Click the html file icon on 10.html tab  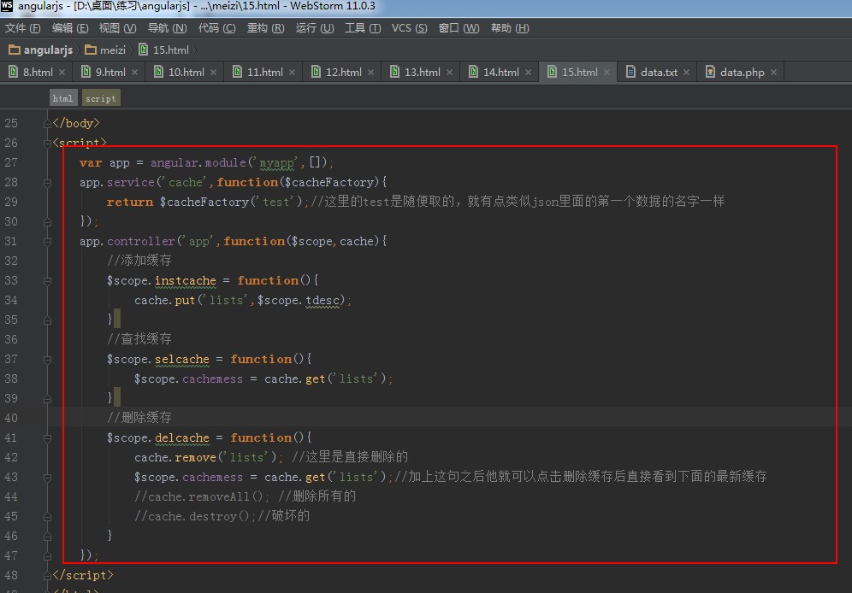click(158, 72)
